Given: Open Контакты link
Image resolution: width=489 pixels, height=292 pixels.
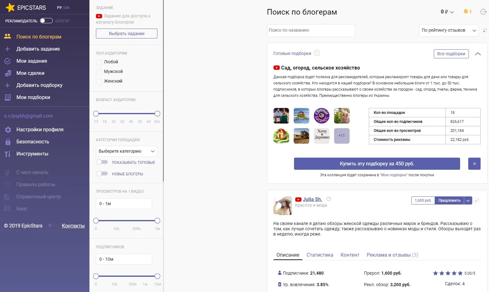Looking at the screenshot, I should click(x=73, y=226).
